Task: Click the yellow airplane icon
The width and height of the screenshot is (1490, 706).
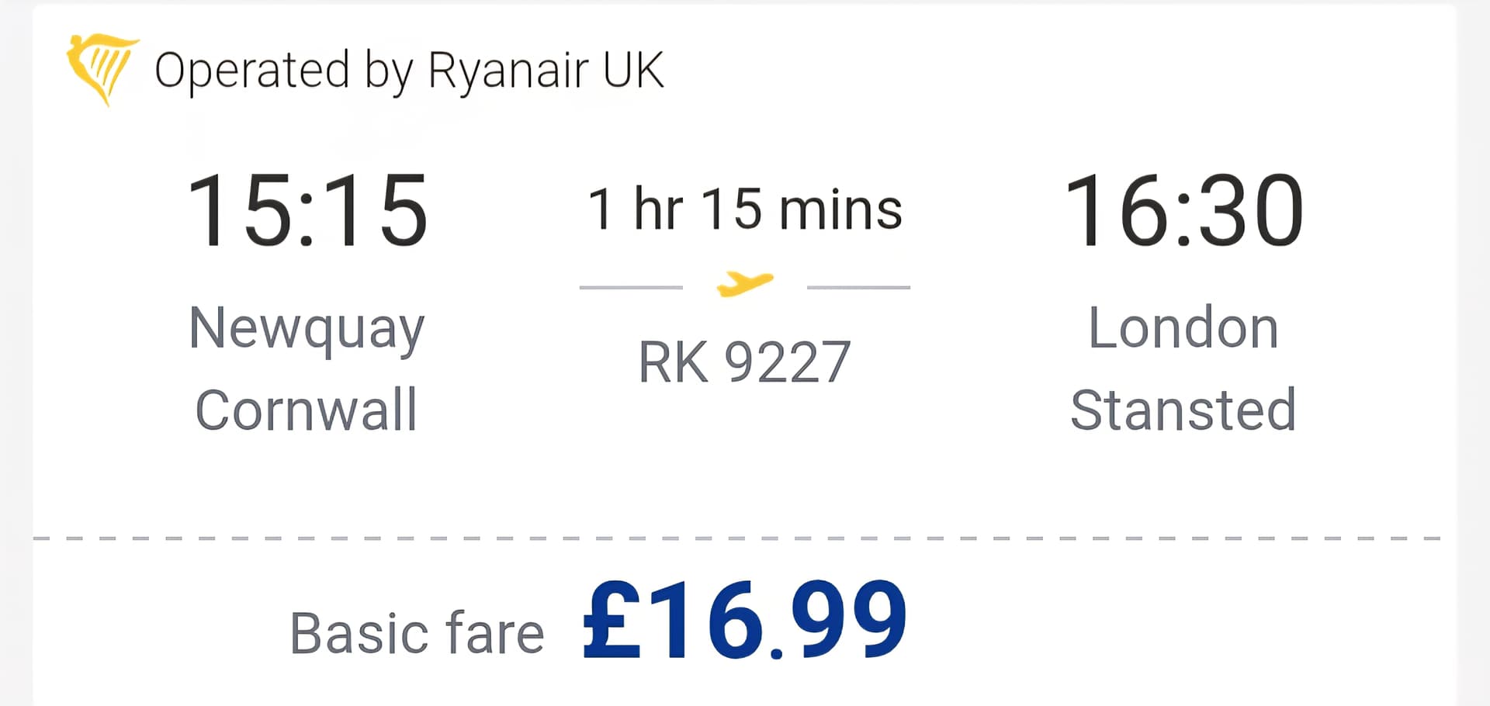Action: click(745, 284)
